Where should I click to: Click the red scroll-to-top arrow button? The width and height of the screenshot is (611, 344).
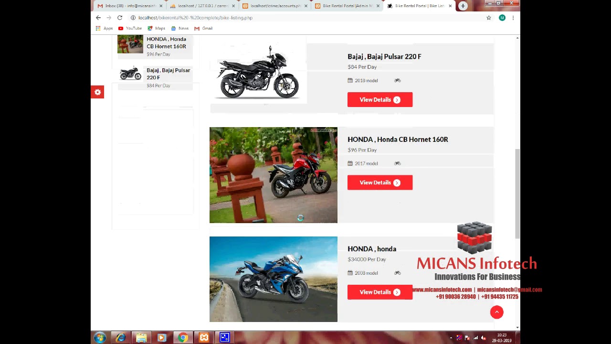(496, 312)
